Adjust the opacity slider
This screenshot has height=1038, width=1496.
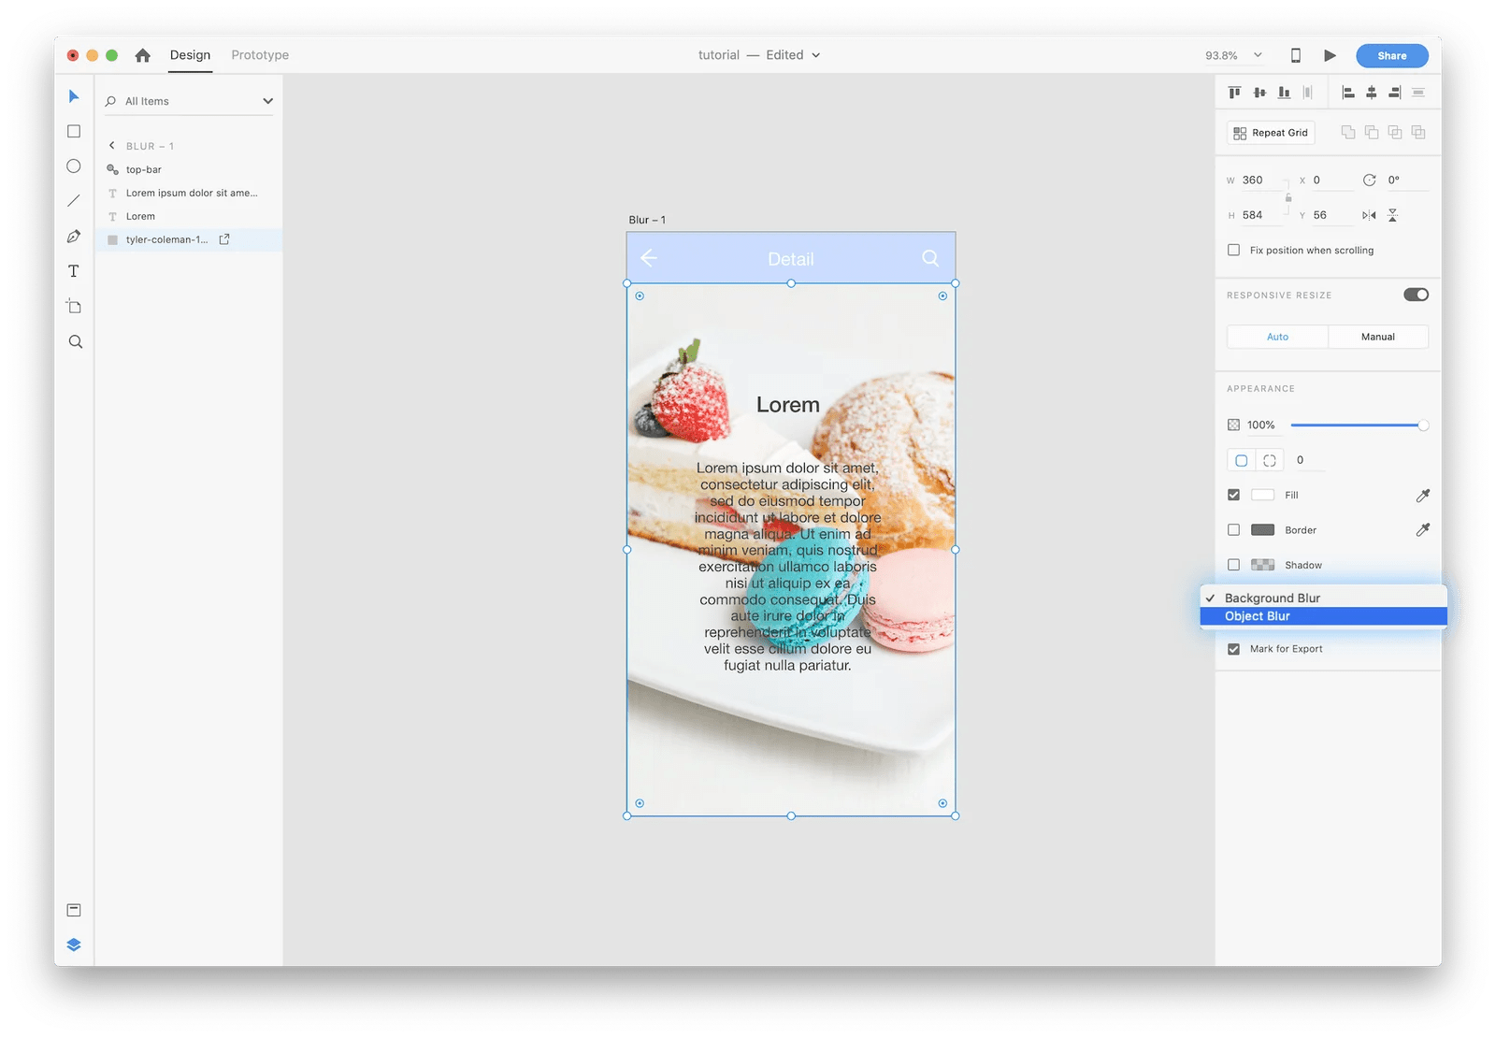click(1359, 425)
